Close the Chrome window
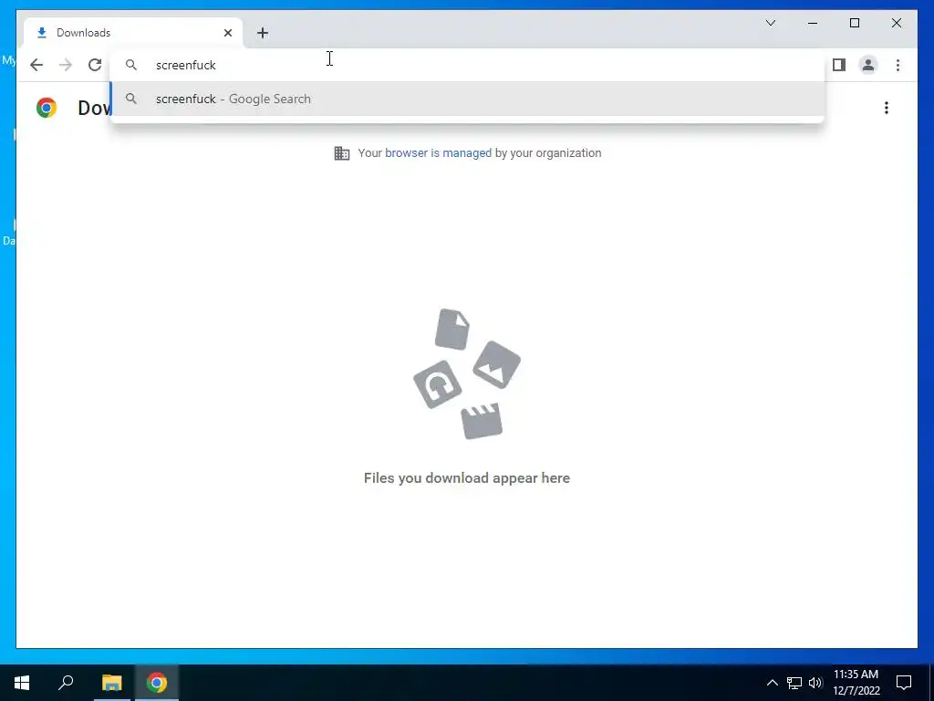 [x=897, y=23]
